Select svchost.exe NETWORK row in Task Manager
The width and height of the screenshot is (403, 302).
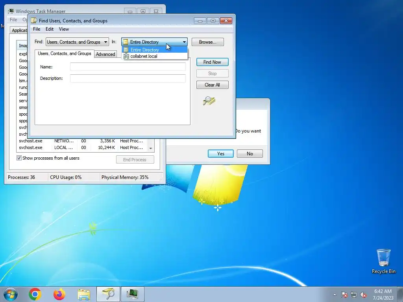[82, 141]
